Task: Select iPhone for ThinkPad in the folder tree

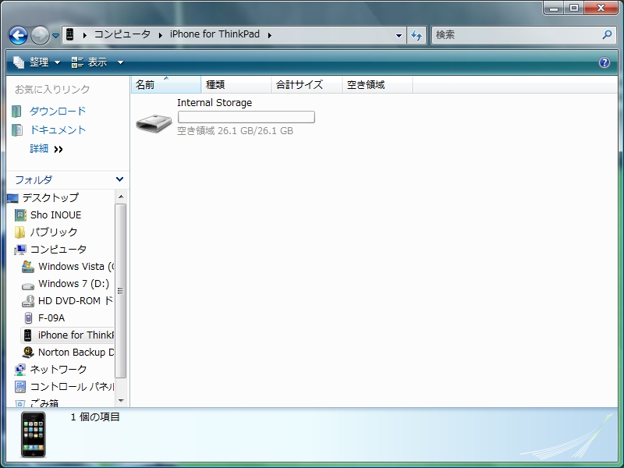Action: click(x=76, y=335)
